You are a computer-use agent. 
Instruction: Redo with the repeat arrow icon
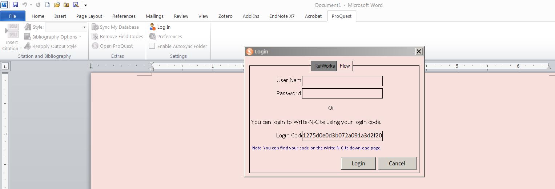38,5
